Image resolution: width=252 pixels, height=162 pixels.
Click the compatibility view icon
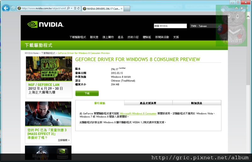point(75,8)
